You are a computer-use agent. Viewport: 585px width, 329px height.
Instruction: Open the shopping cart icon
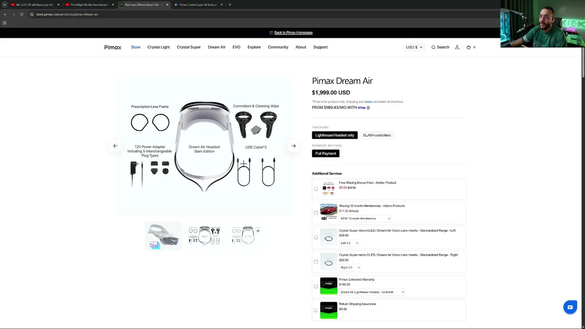pyautogui.click(x=468, y=47)
